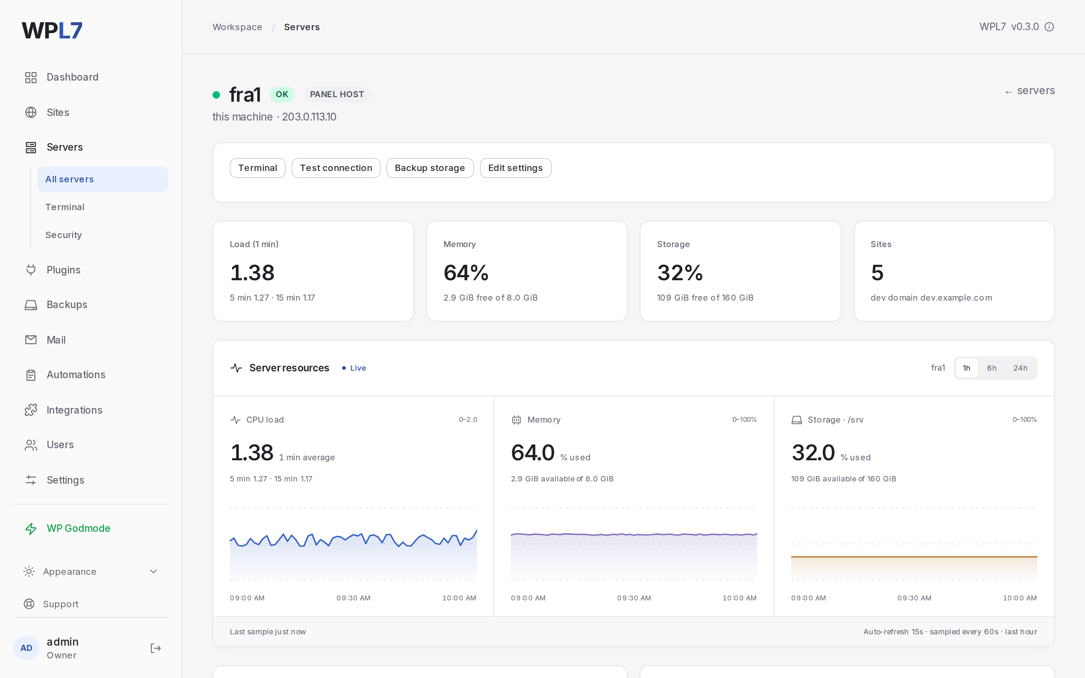Click the Test connection button

336,168
